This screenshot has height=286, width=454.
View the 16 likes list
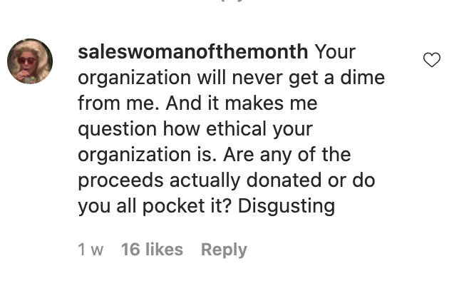click(152, 250)
